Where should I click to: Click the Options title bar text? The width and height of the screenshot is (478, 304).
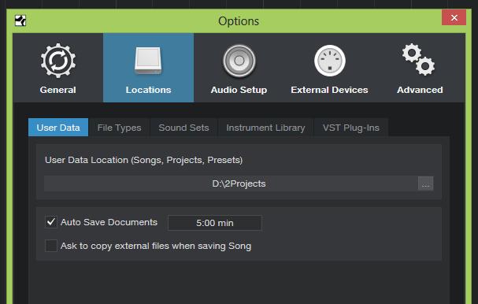239,21
